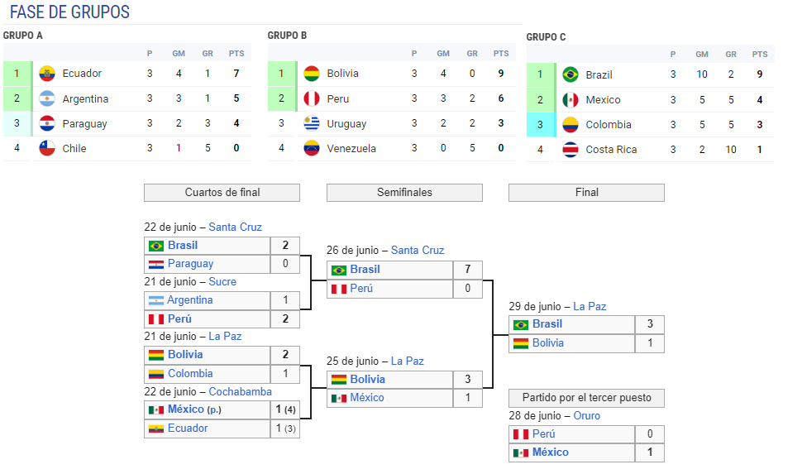Click the Chile flag in Grupo A
The image size is (802, 474).
coord(47,149)
